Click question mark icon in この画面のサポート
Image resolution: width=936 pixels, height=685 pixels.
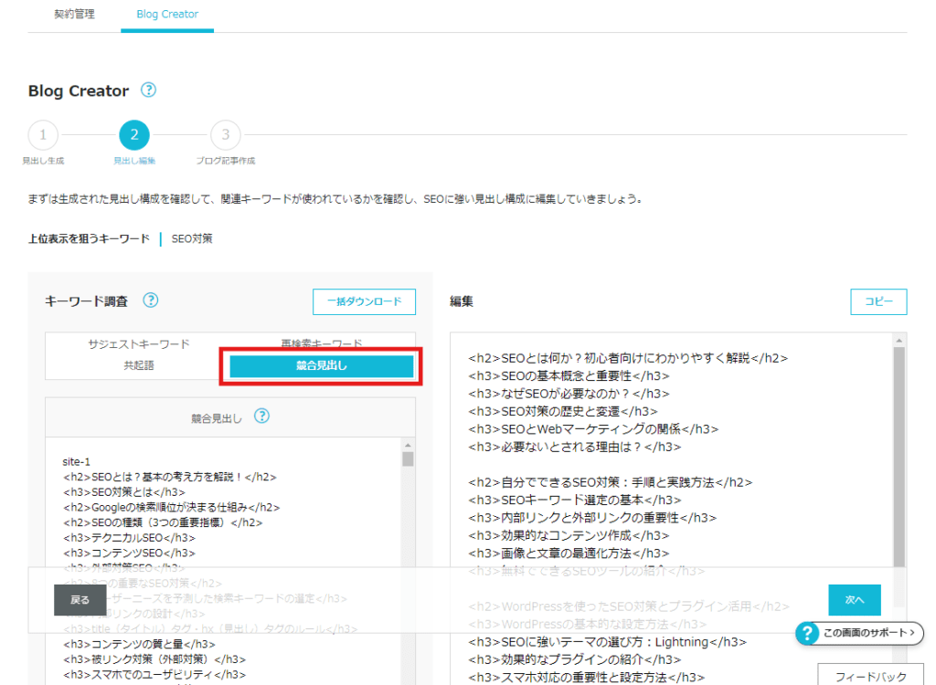(806, 633)
